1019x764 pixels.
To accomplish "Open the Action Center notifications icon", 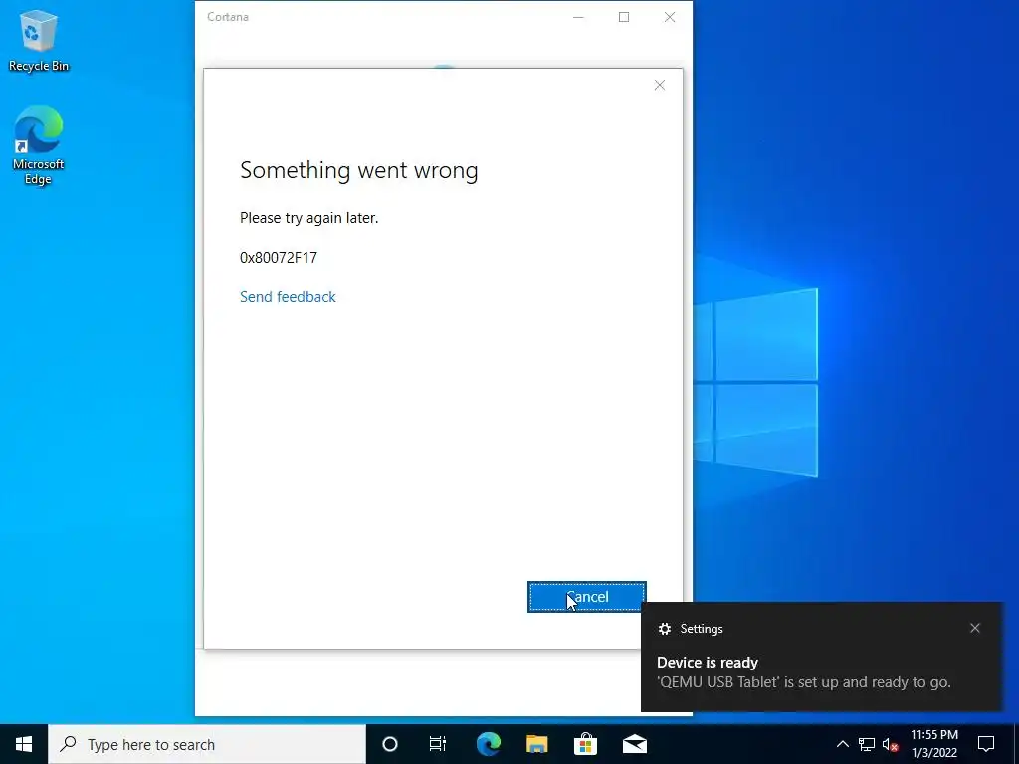I will (986, 744).
